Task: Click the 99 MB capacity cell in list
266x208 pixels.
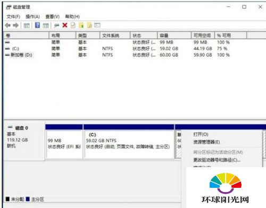Action: pos(167,42)
